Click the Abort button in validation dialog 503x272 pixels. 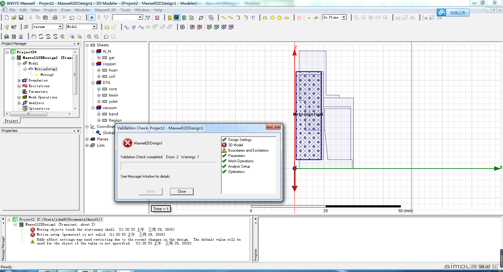tap(151, 191)
